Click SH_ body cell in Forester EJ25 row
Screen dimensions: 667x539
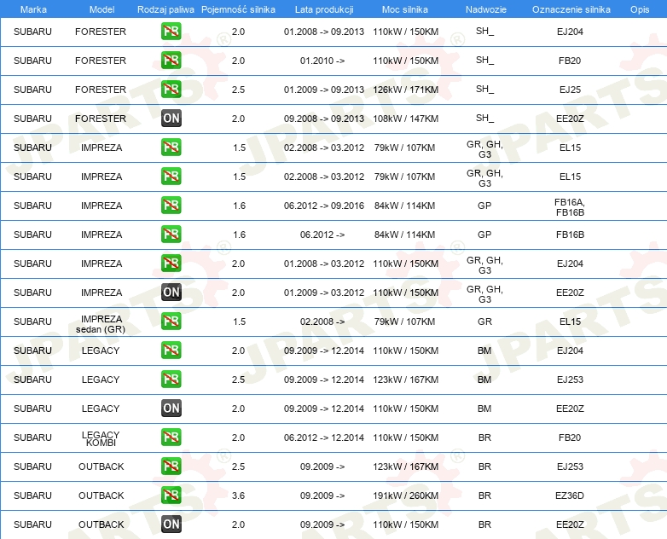[x=485, y=90]
